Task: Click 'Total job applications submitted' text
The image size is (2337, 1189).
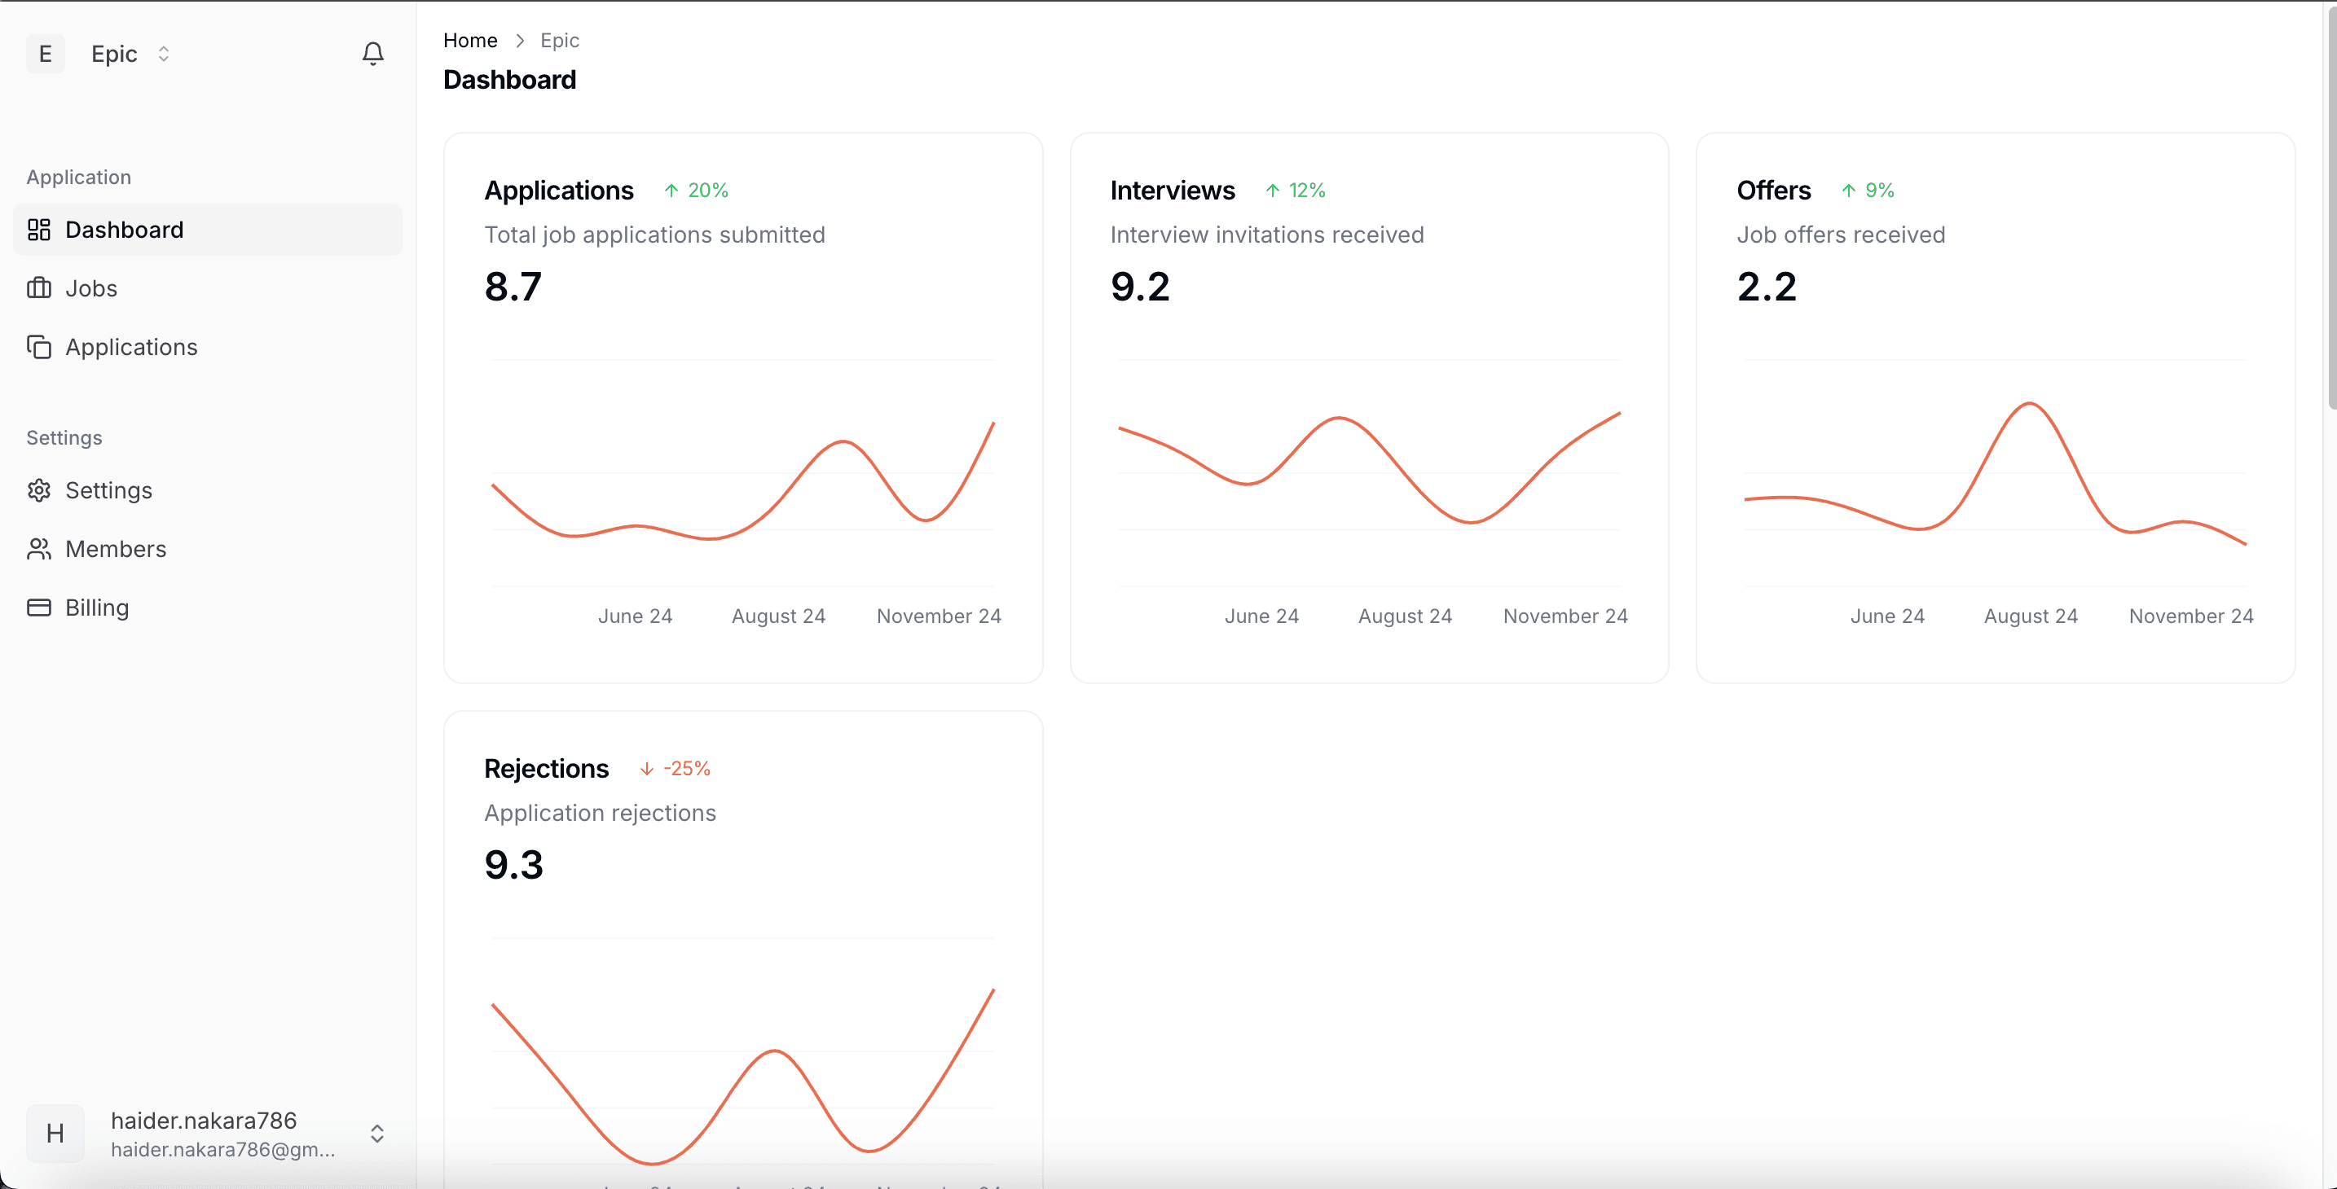Action: tap(655, 235)
